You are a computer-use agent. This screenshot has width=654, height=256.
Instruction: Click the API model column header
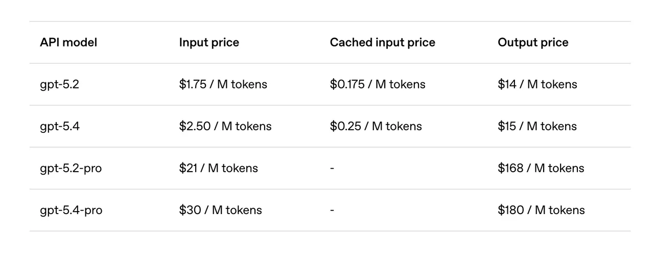click(68, 42)
